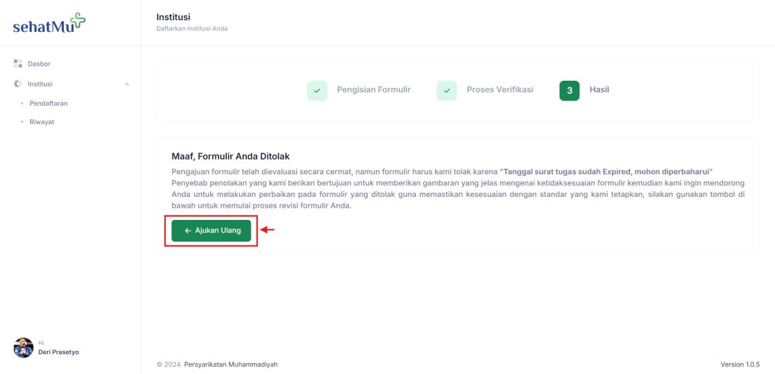This screenshot has height=374, width=775.
Task: Select the Pengisian Formulir step label
Action: pos(374,90)
